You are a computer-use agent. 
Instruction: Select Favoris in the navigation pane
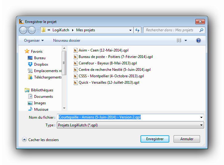pos(37,51)
